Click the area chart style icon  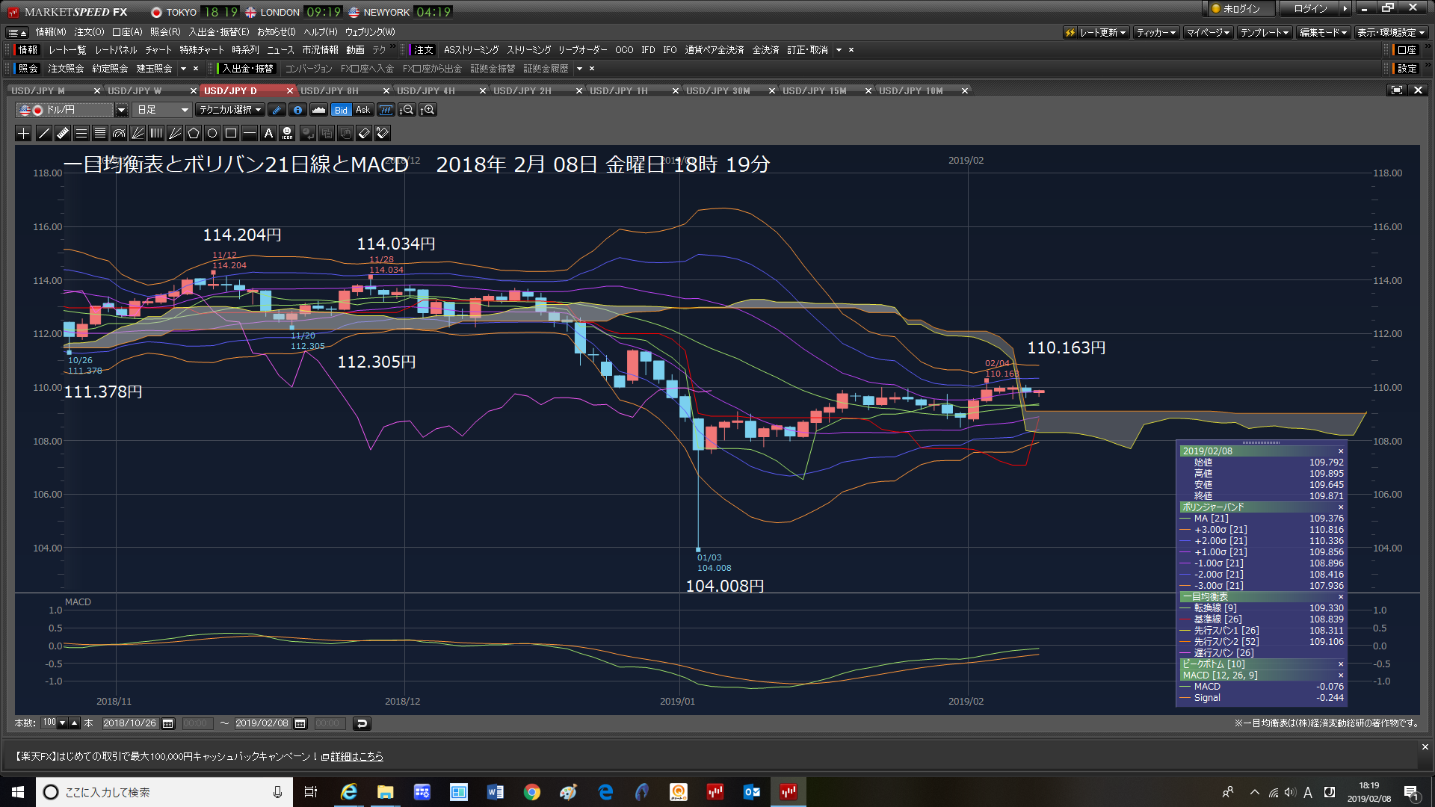tap(318, 110)
